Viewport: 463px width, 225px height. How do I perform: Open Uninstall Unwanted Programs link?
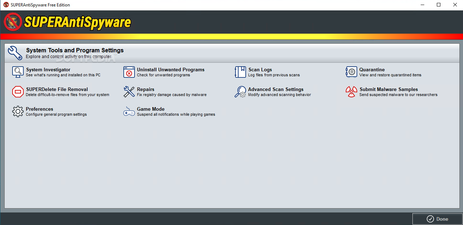click(171, 70)
